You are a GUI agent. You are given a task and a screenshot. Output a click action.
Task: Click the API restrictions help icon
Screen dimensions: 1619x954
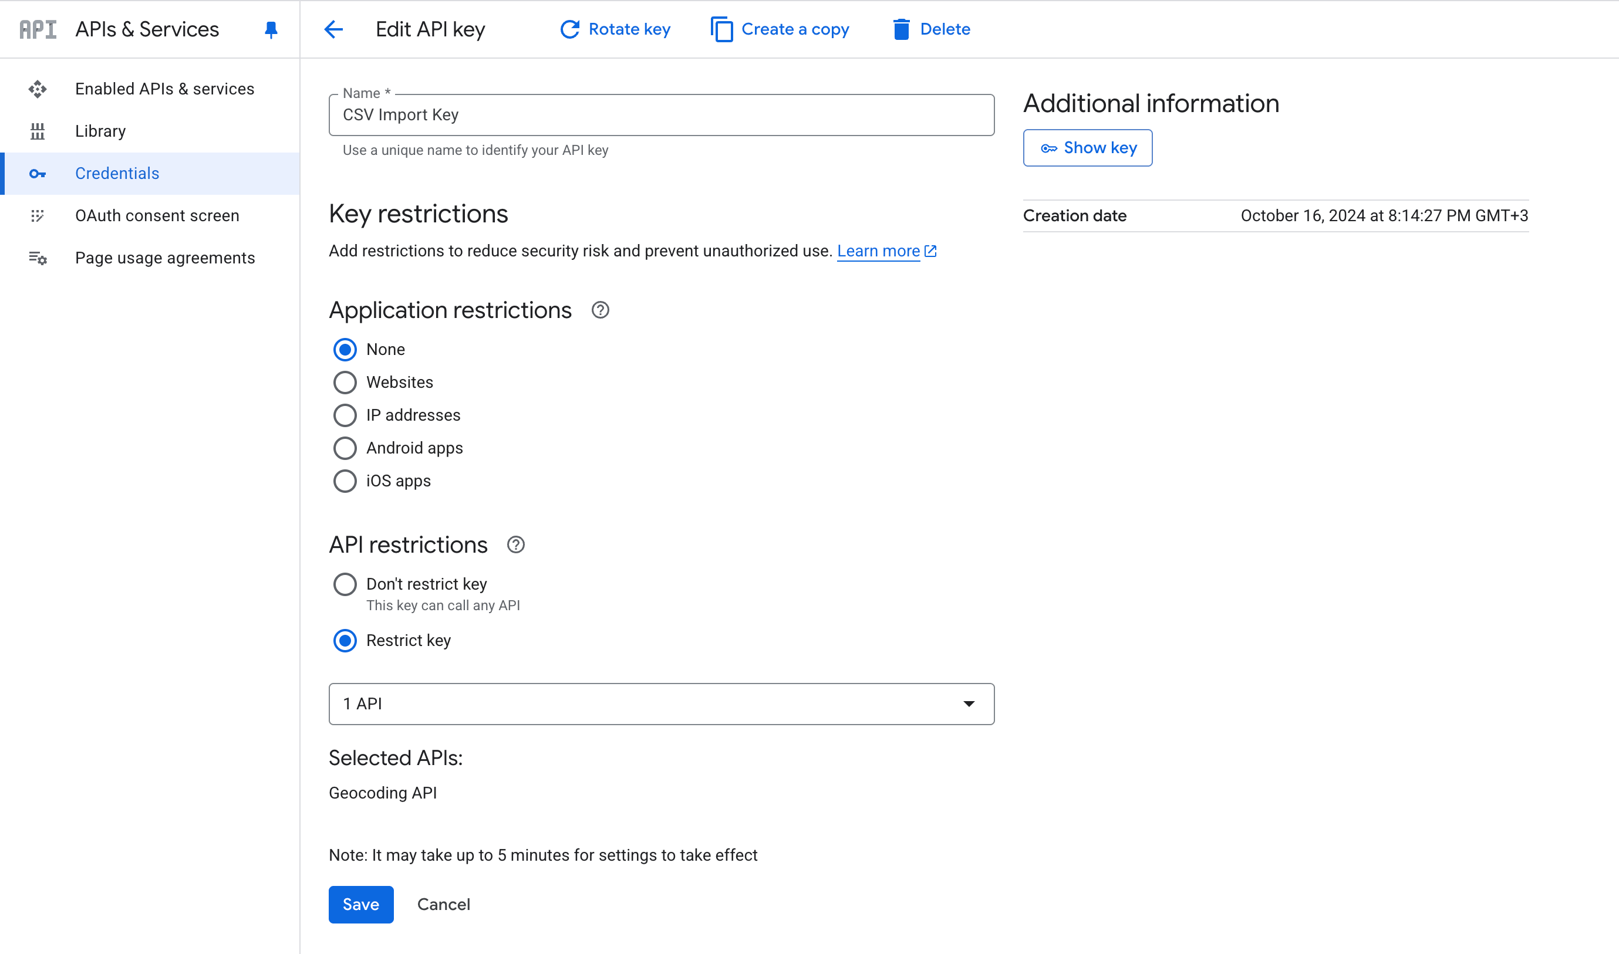pyautogui.click(x=515, y=544)
